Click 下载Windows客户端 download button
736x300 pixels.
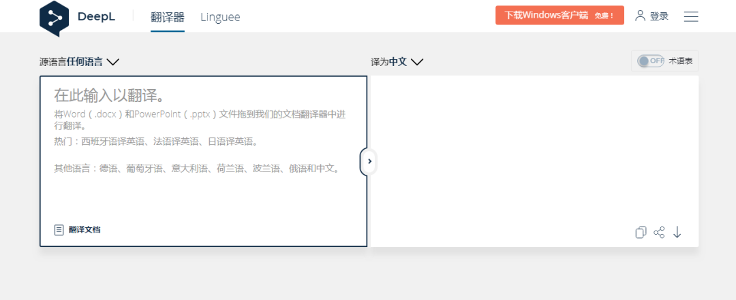point(559,15)
